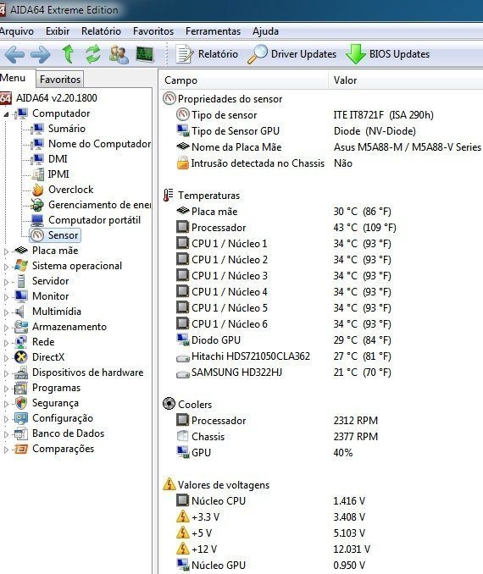
Task: Click the Comparações icon
Action: point(21,449)
